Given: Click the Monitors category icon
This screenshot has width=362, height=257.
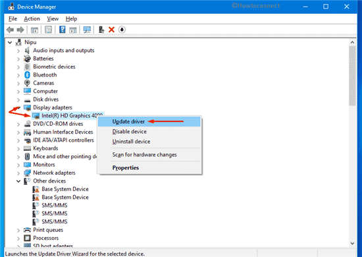Looking at the screenshot, I should [x=27, y=165].
